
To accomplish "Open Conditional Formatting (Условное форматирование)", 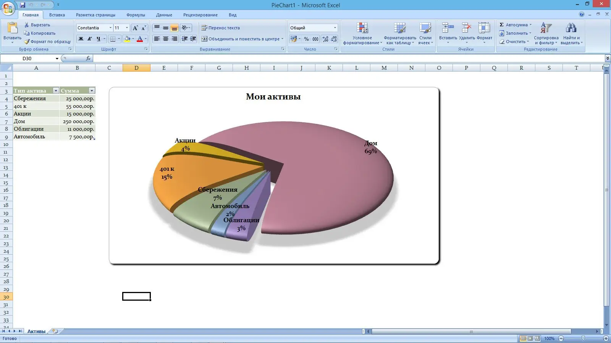I will [362, 34].
